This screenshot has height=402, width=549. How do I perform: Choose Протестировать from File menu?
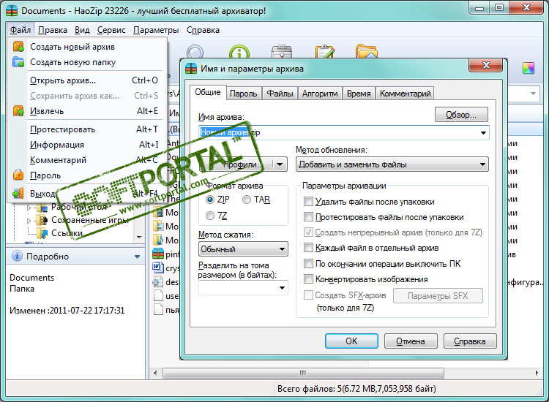tap(94, 129)
